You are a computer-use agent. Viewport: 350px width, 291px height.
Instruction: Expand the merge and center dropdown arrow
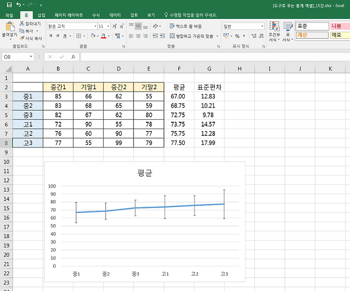pos(217,36)
